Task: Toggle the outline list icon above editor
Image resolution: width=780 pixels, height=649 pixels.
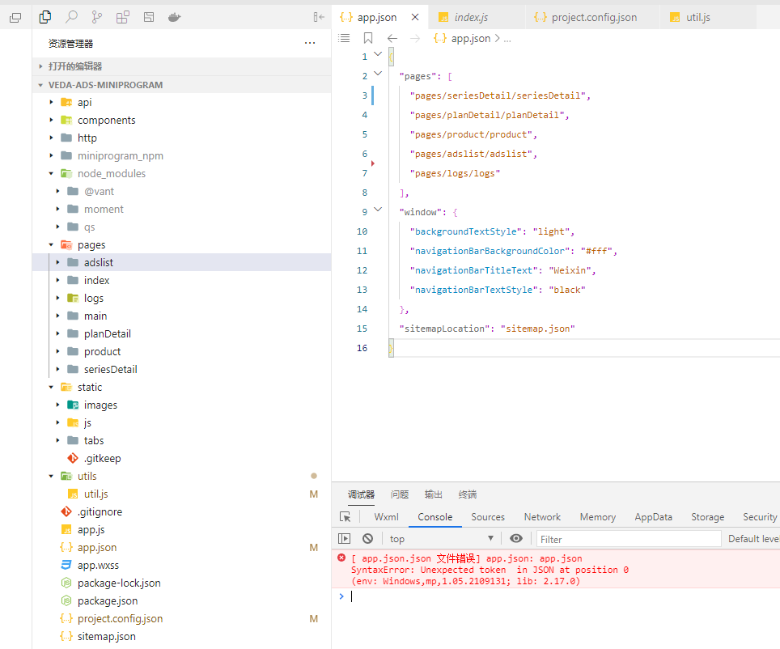Action: pos(344,38)
